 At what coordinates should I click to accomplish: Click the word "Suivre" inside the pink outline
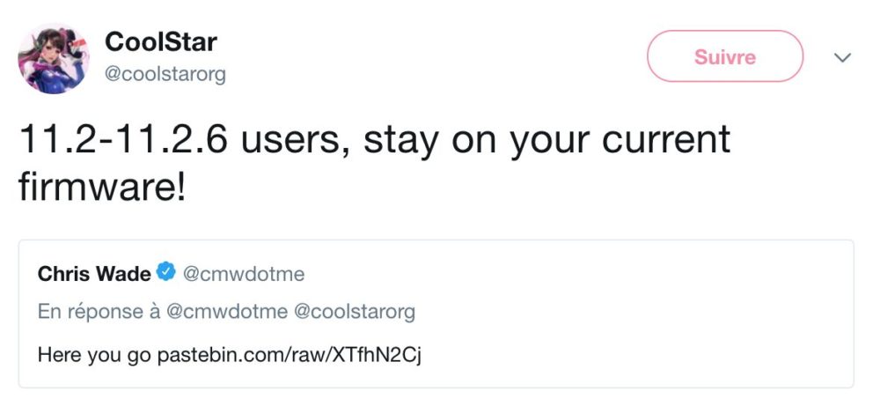pos(725,56)
